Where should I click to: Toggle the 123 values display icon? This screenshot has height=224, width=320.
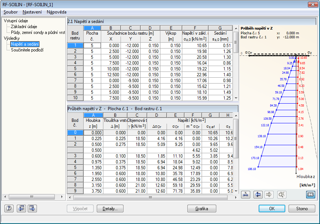pos(311,195)
